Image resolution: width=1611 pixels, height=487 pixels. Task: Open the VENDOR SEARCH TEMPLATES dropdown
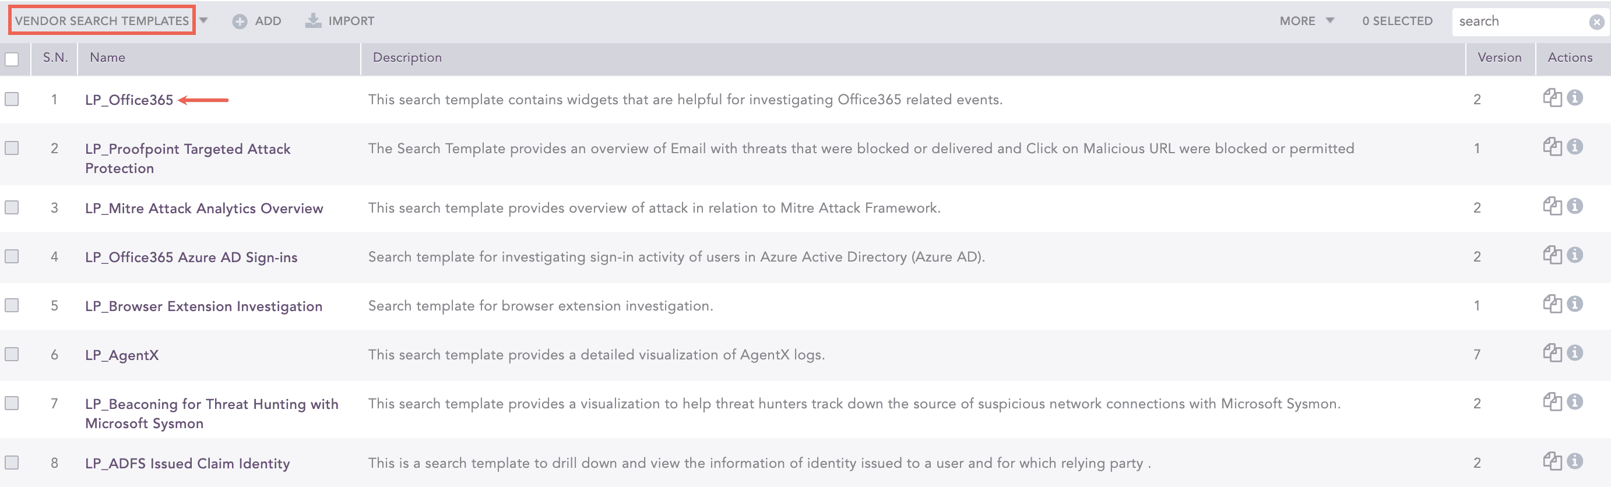[102, 20]
